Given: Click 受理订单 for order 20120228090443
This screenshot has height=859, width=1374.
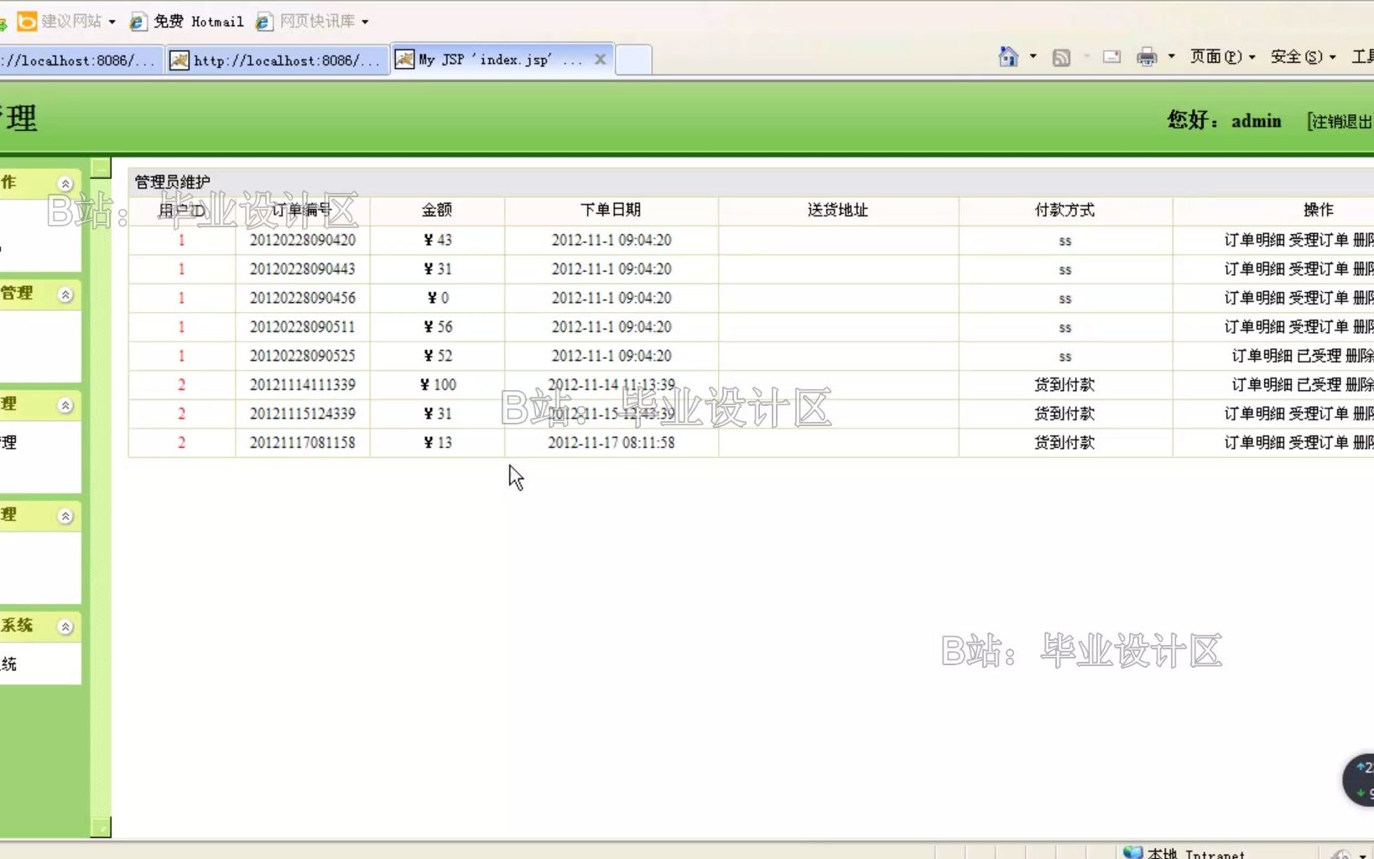Looking at the screenshot, I should coord(1318,269).
